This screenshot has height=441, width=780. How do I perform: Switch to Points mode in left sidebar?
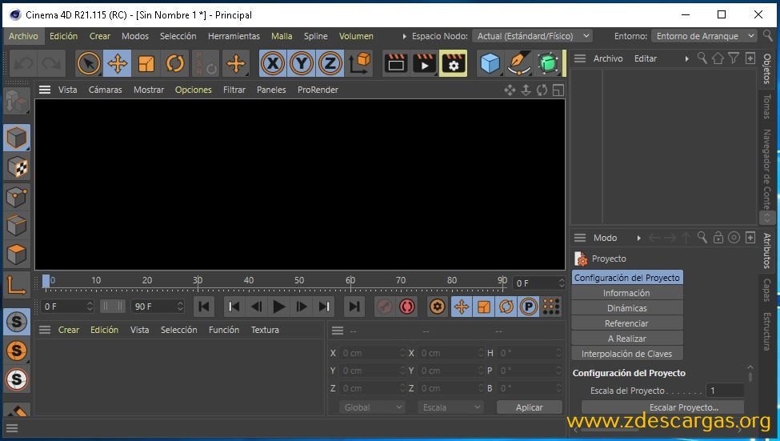pos(17,196)
